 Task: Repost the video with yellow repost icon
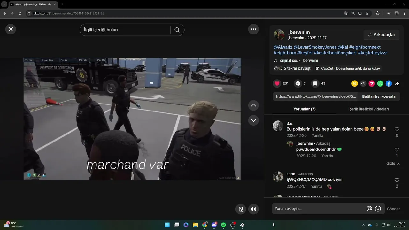[x=355, y=83]
